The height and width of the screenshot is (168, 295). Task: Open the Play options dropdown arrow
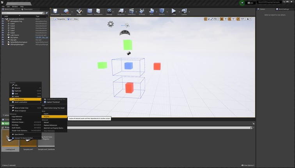click(179, 12)
